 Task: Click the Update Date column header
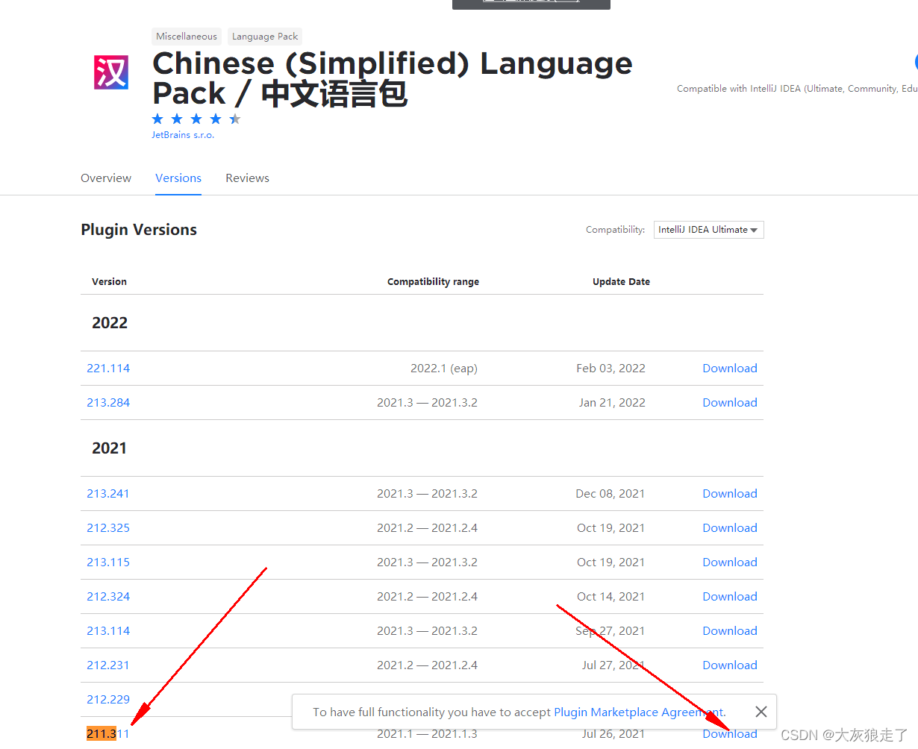(x=621, y=282)
